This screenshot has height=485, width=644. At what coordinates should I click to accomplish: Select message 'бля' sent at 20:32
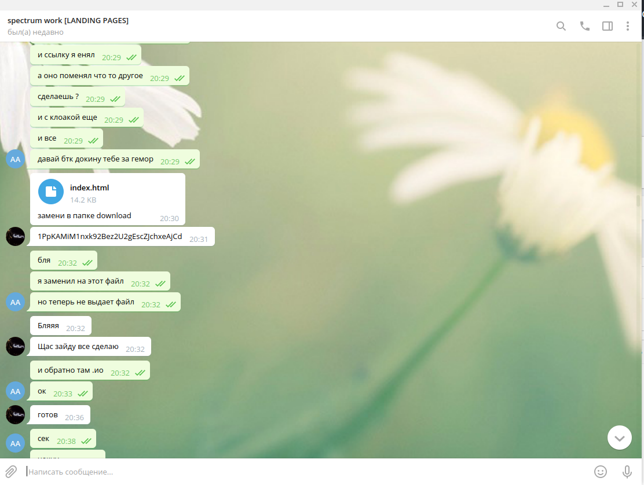(x=64, y=260)
